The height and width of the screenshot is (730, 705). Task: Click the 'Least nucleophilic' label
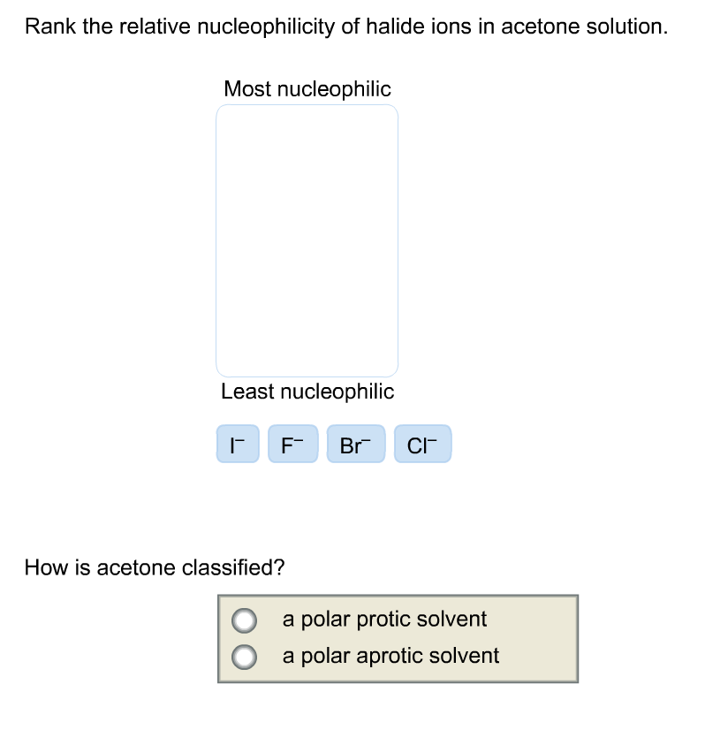click(x=307, y=392)
